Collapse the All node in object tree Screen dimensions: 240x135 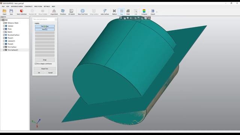[x=1, y=20]
